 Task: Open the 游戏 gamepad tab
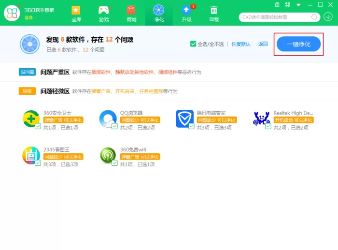(104, 14)
